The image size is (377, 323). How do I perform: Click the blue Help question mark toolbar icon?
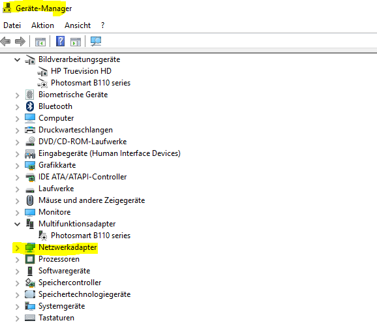click(x=60, y=41)
